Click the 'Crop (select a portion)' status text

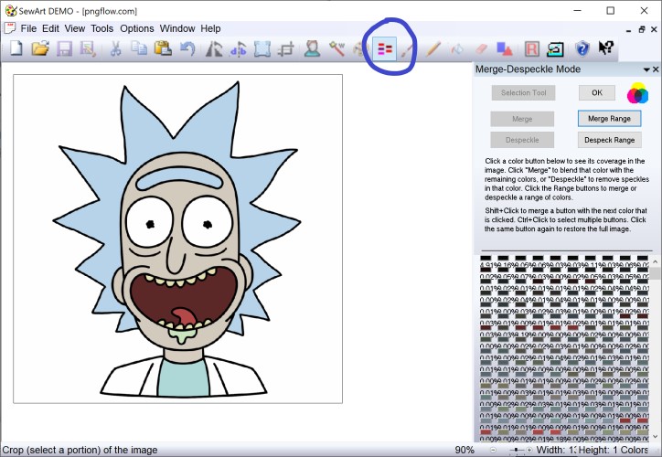pos(80,451)
